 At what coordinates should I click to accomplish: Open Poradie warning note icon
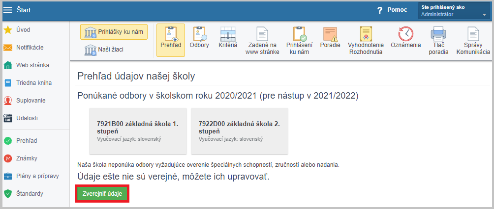tap(330, 34)
